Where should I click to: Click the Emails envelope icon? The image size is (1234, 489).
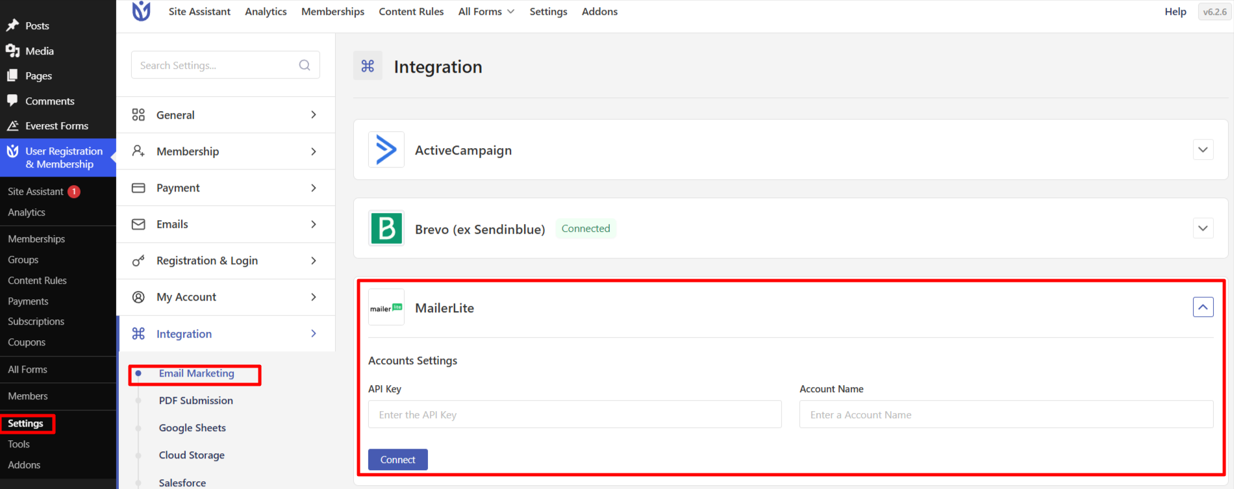click(138, 224)
